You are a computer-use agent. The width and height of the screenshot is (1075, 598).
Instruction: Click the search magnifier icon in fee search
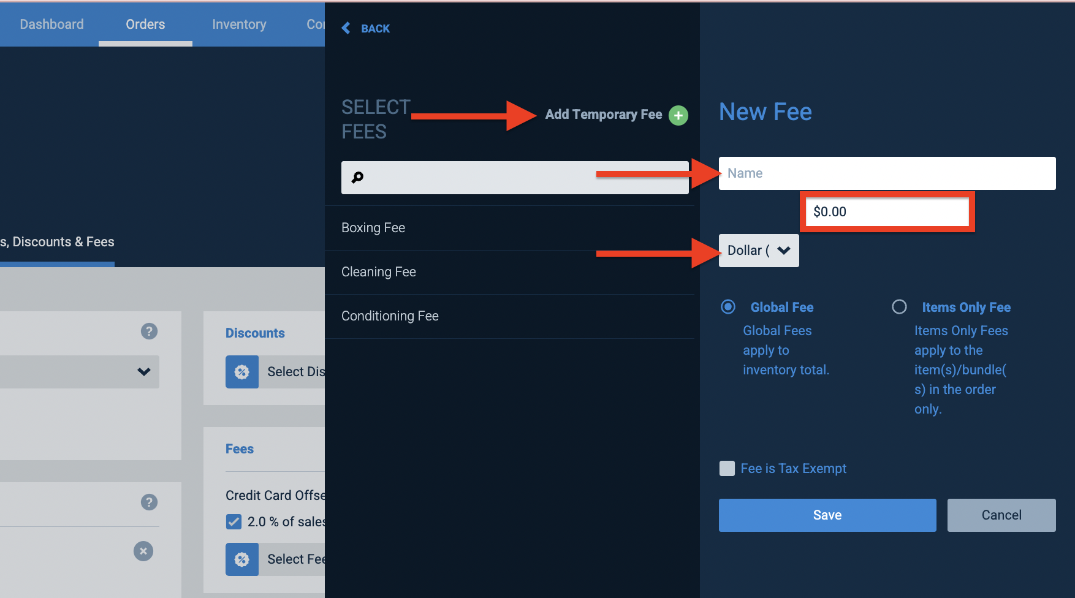(357, 178)
